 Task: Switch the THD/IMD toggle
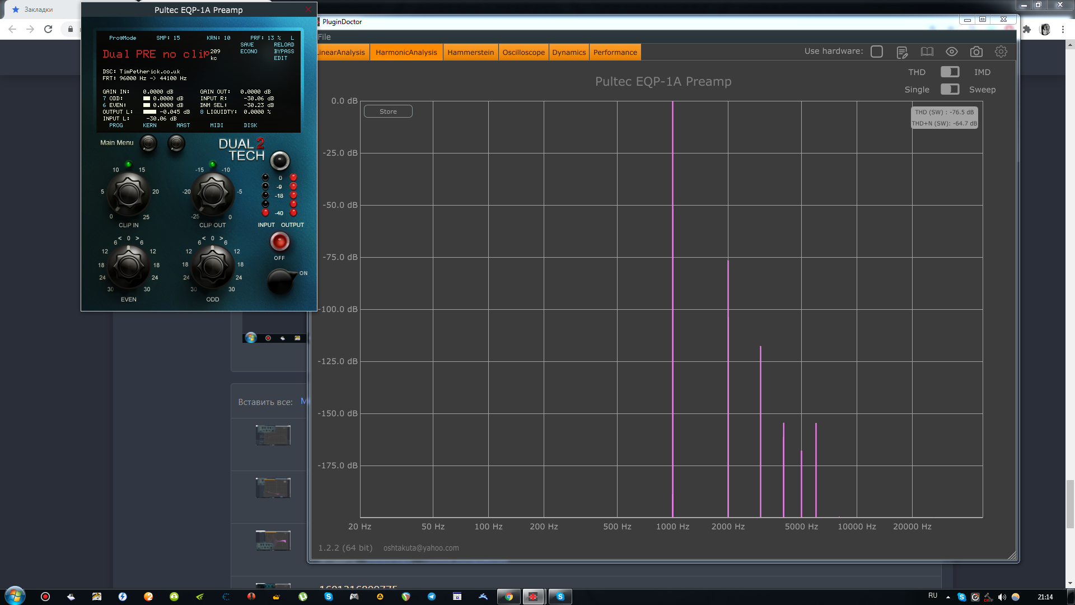(950, 72)
